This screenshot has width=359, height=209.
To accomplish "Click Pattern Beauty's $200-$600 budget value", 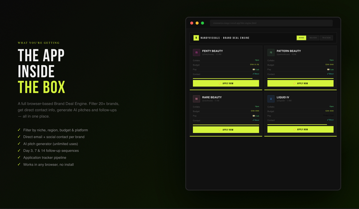I will [329, 65].
